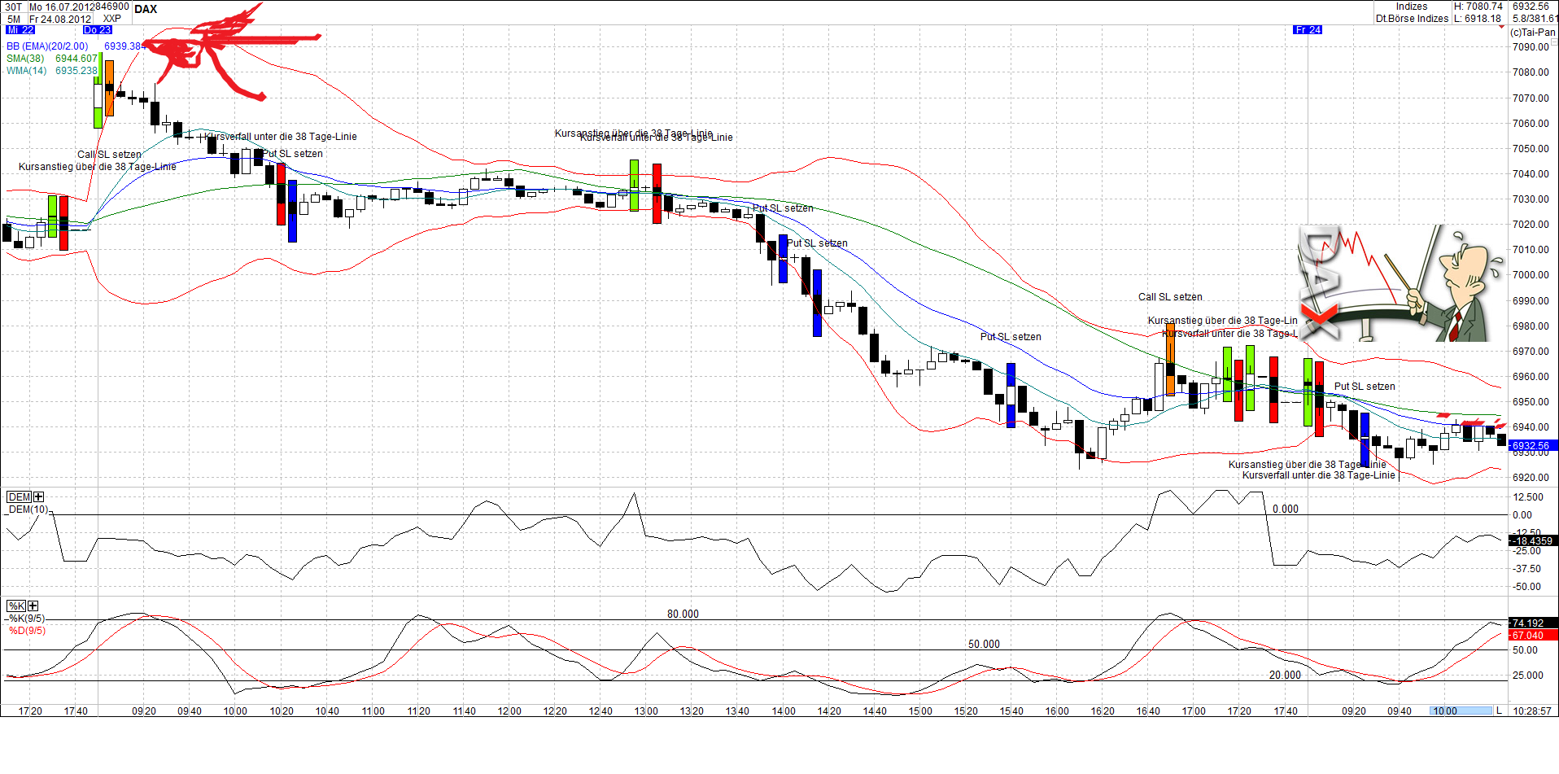Expand the %K indicator plus box
1559x774 pixels.
[x=33, y=606]
